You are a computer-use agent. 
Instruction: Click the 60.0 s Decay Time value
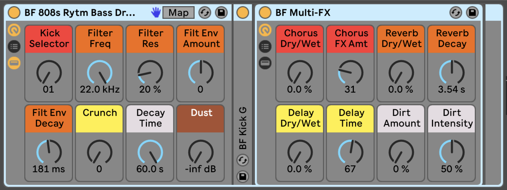pyautogui.click(x=150, y=169)
